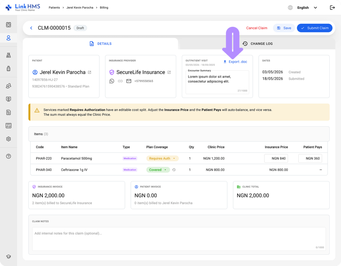The image size is (341, 266).
Task: Expand the Requires Auth coverage dropdown
Action: (x=162, y=158)
